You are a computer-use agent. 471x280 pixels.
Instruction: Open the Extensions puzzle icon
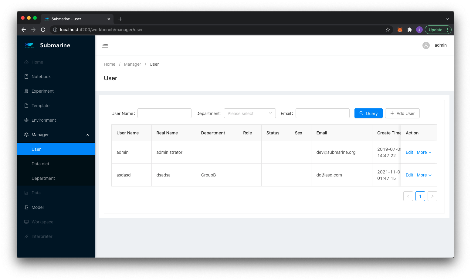(x=410, y=30)
